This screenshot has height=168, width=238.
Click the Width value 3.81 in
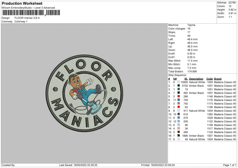232,13
